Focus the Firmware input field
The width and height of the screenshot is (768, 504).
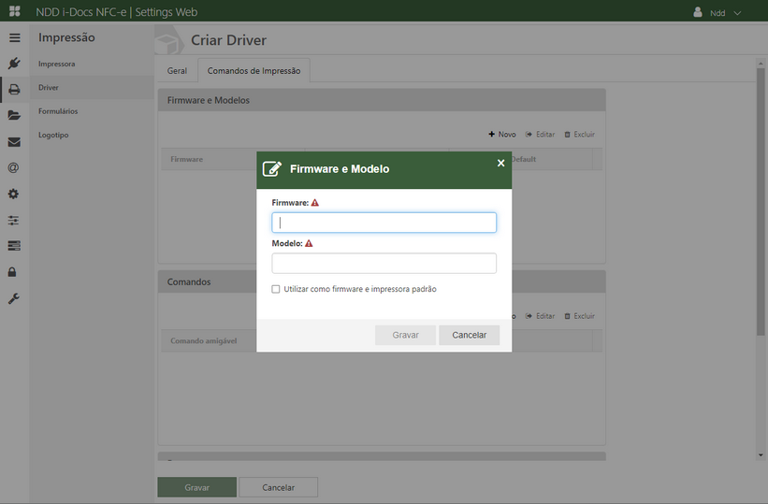coord(384,223)
